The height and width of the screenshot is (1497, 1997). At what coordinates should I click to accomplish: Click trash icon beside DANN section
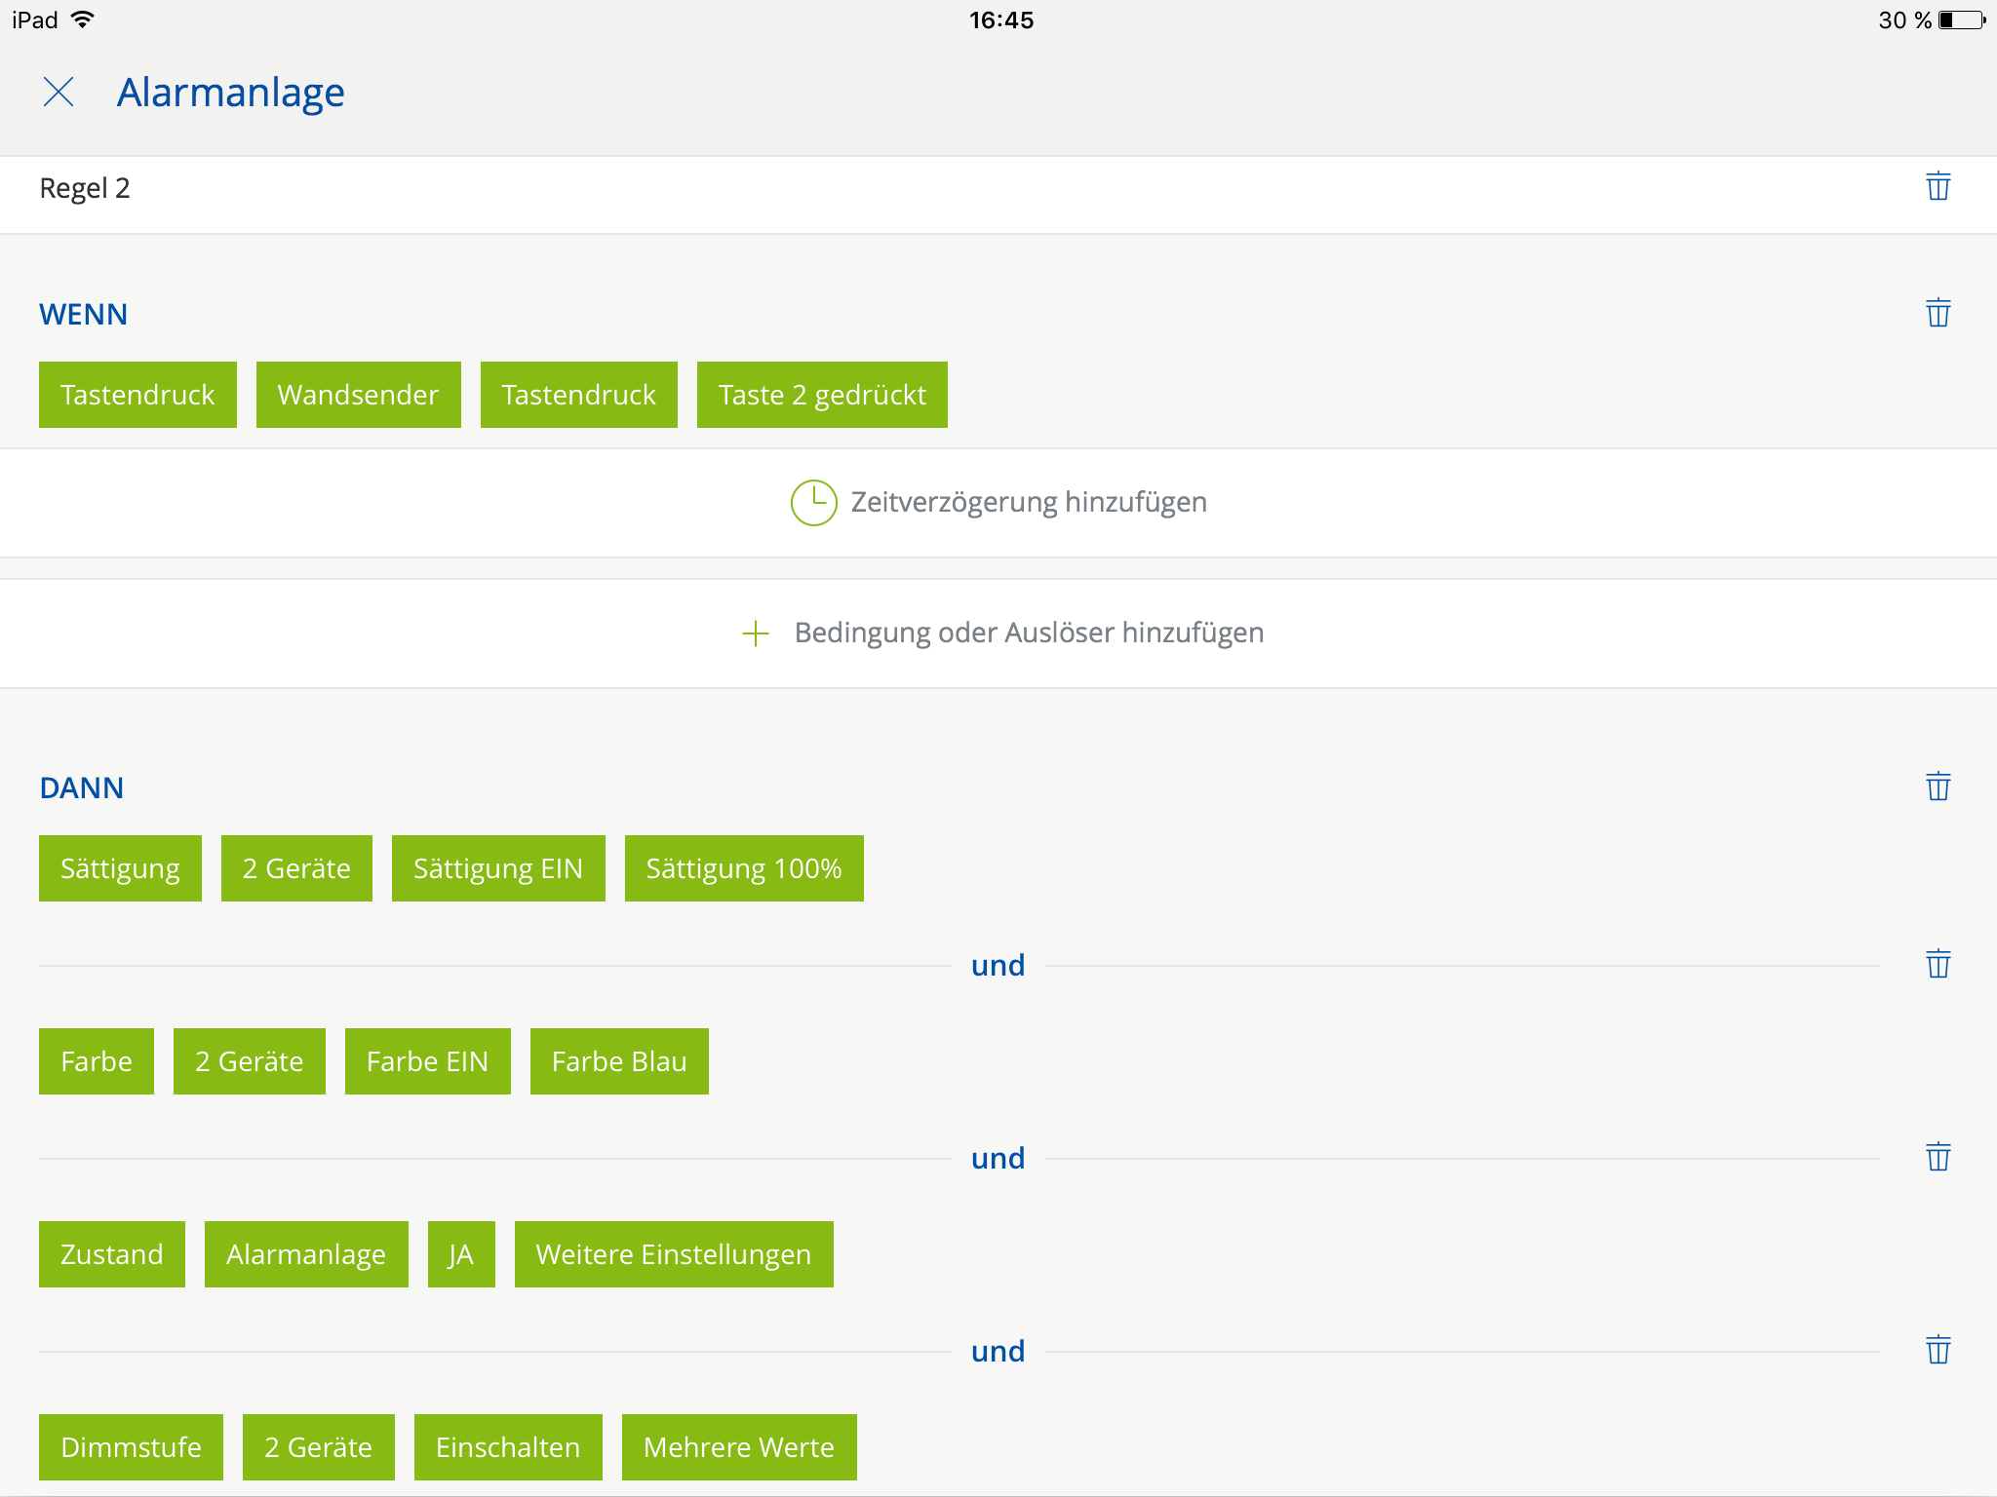[1938, 787]
